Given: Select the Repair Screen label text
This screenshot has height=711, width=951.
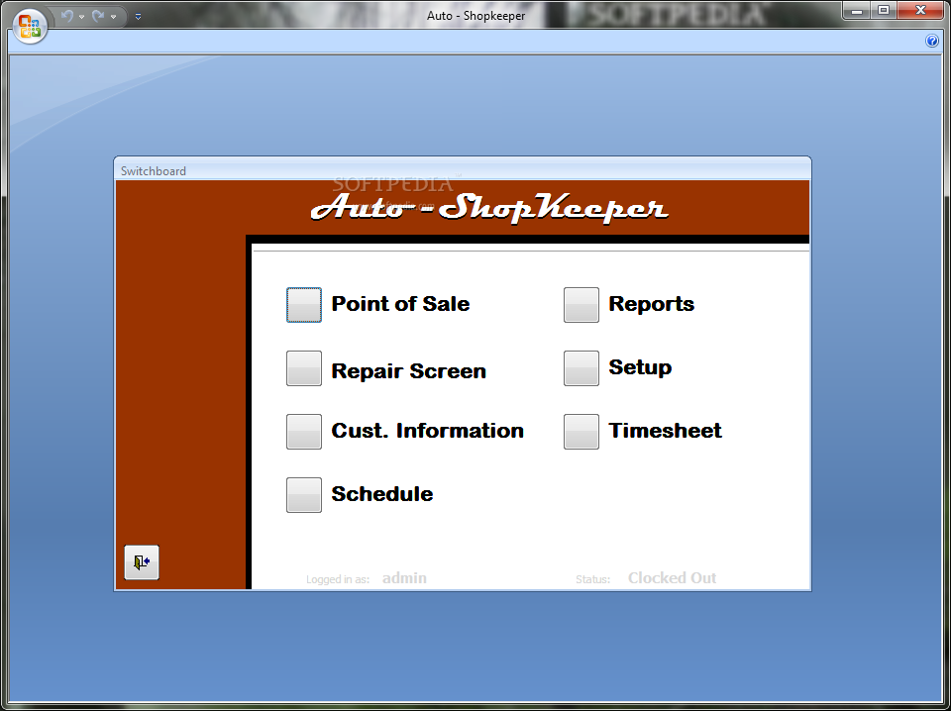Looking at the screenshot, I should click(409, 371).
